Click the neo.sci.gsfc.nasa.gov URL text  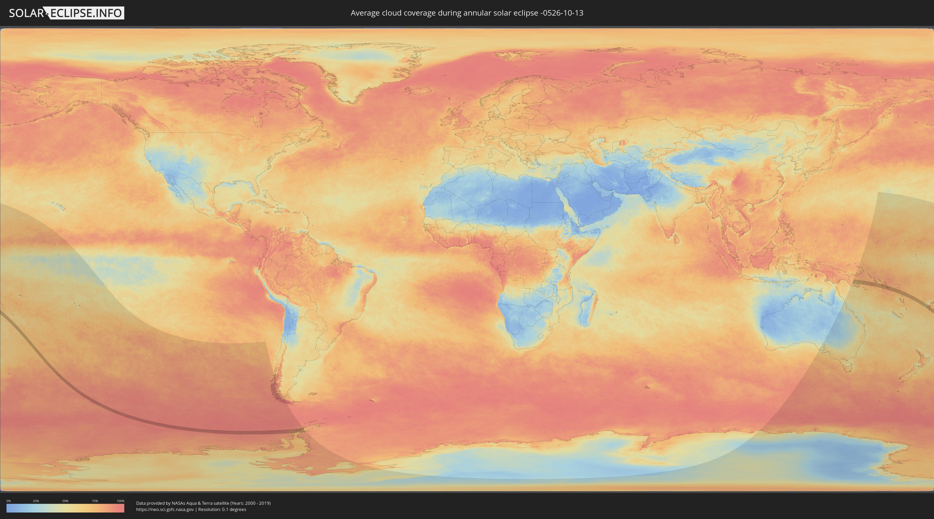click(x=165, y=510)
